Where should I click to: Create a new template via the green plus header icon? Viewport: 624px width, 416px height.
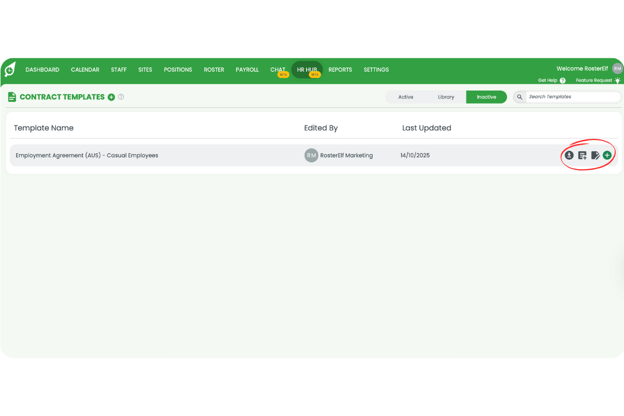tap(111, 97)
